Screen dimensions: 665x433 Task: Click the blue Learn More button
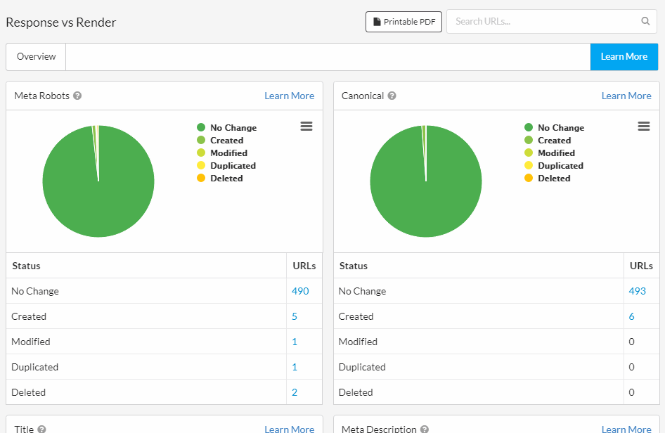(624, 57)
